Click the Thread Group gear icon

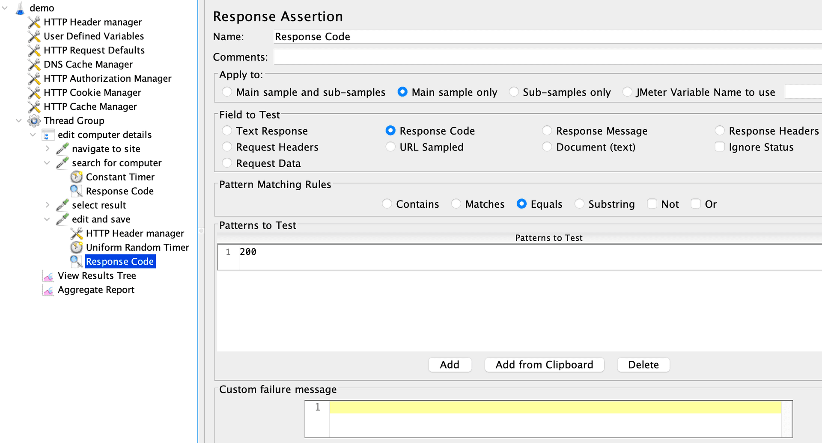click(34, 121)
